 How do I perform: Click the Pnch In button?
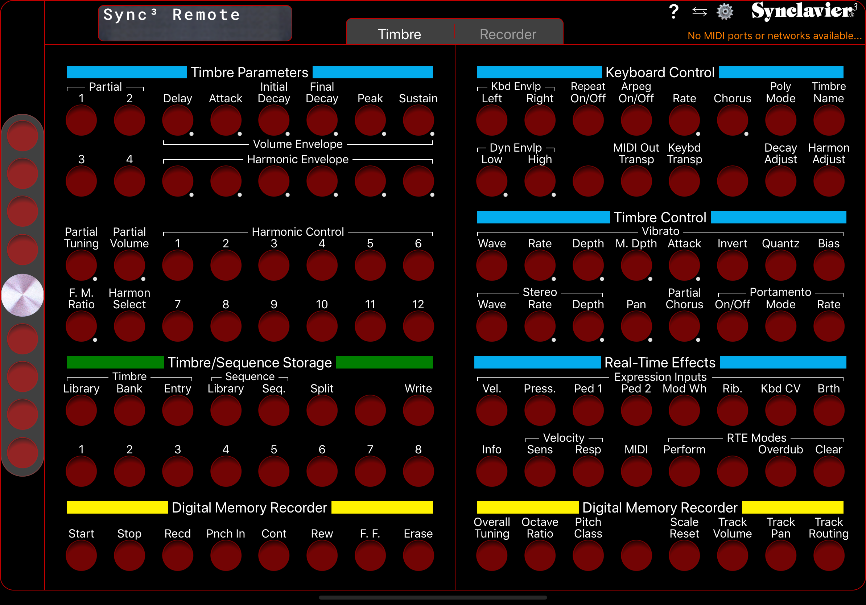click(226, 556)
